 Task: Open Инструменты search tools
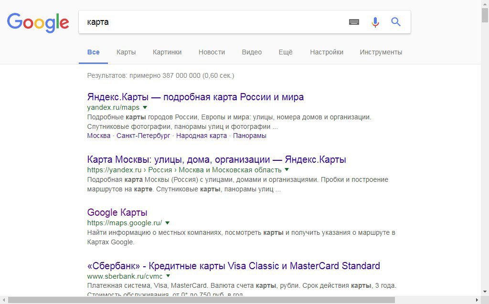(x=381, y=52)
